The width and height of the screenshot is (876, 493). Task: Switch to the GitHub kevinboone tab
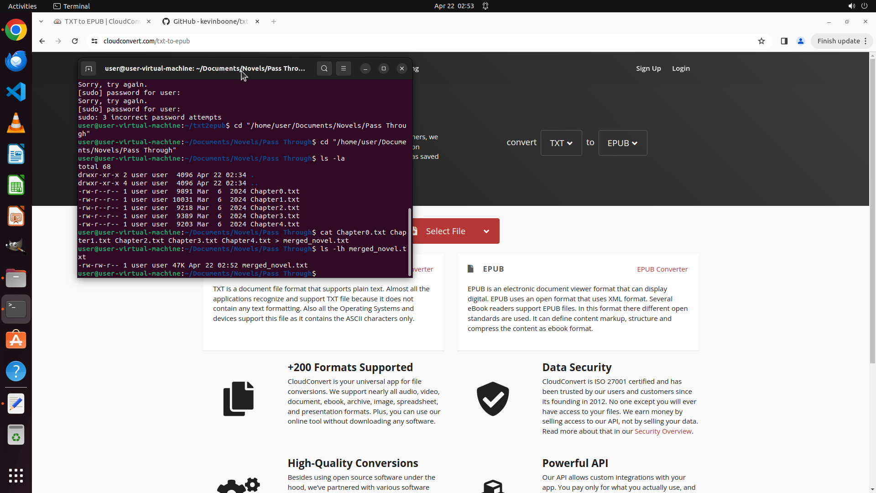click(210, 21)
